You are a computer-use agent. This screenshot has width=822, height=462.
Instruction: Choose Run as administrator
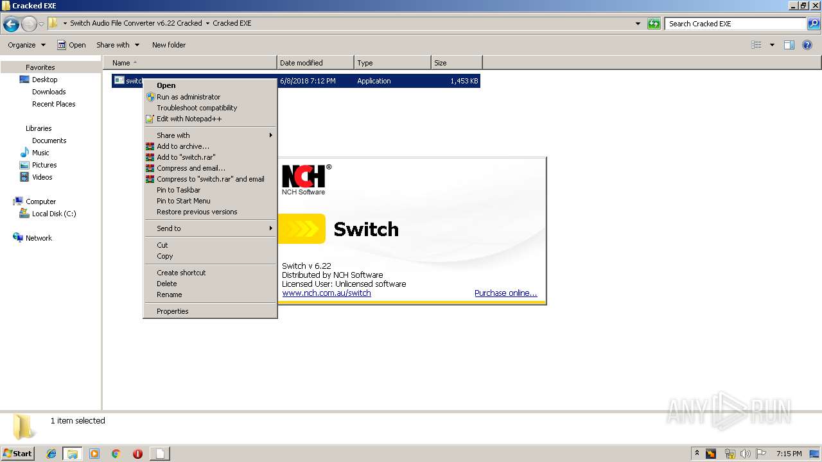[210, 97]
